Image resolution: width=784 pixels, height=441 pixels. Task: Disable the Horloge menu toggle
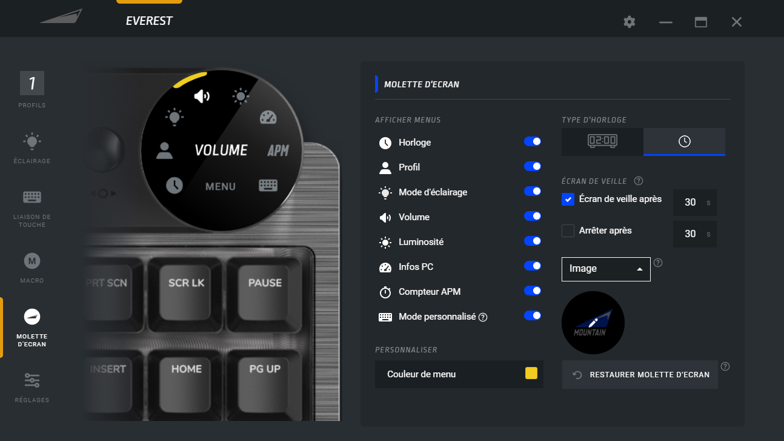pos(533,142)
